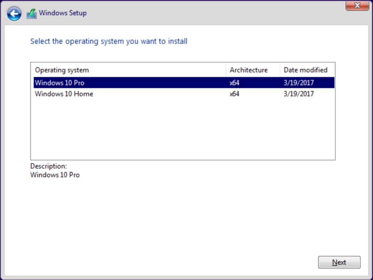Click the 'Select the operating system' heading

tap(109, 41)
